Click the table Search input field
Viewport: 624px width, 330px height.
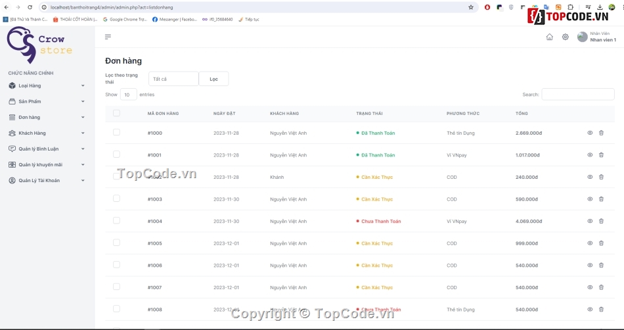coord(578,95)
